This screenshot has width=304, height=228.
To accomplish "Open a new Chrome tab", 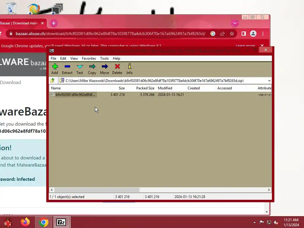I will [x=54, y=23].
